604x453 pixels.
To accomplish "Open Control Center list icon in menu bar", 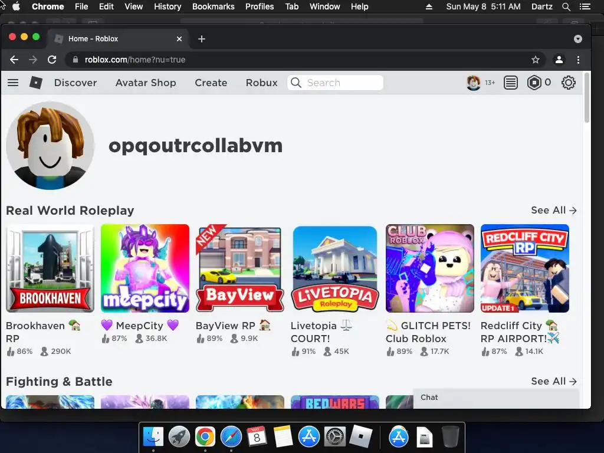I will click(585, 6).
